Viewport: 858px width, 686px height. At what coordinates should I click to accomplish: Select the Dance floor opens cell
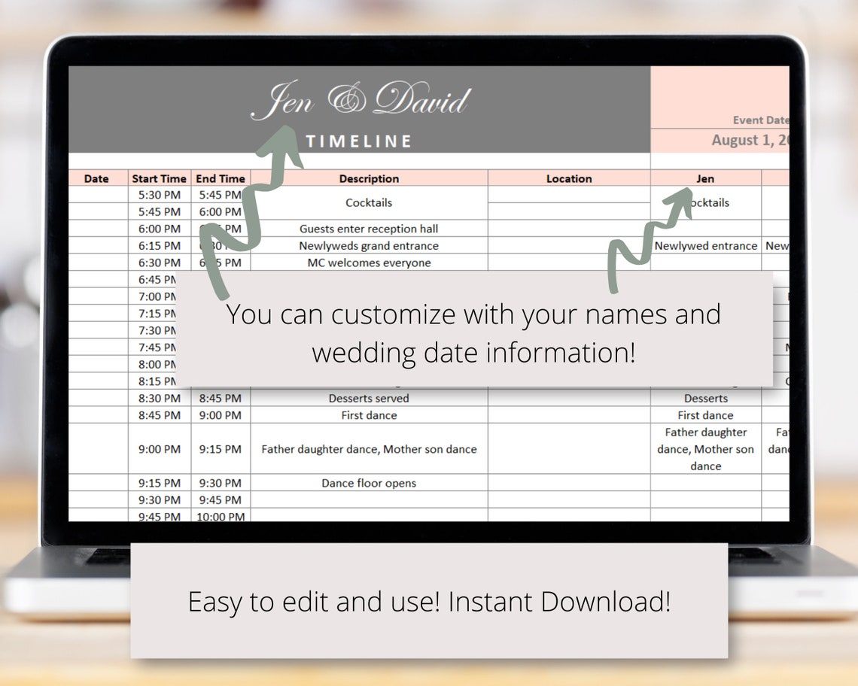[369, 483]
